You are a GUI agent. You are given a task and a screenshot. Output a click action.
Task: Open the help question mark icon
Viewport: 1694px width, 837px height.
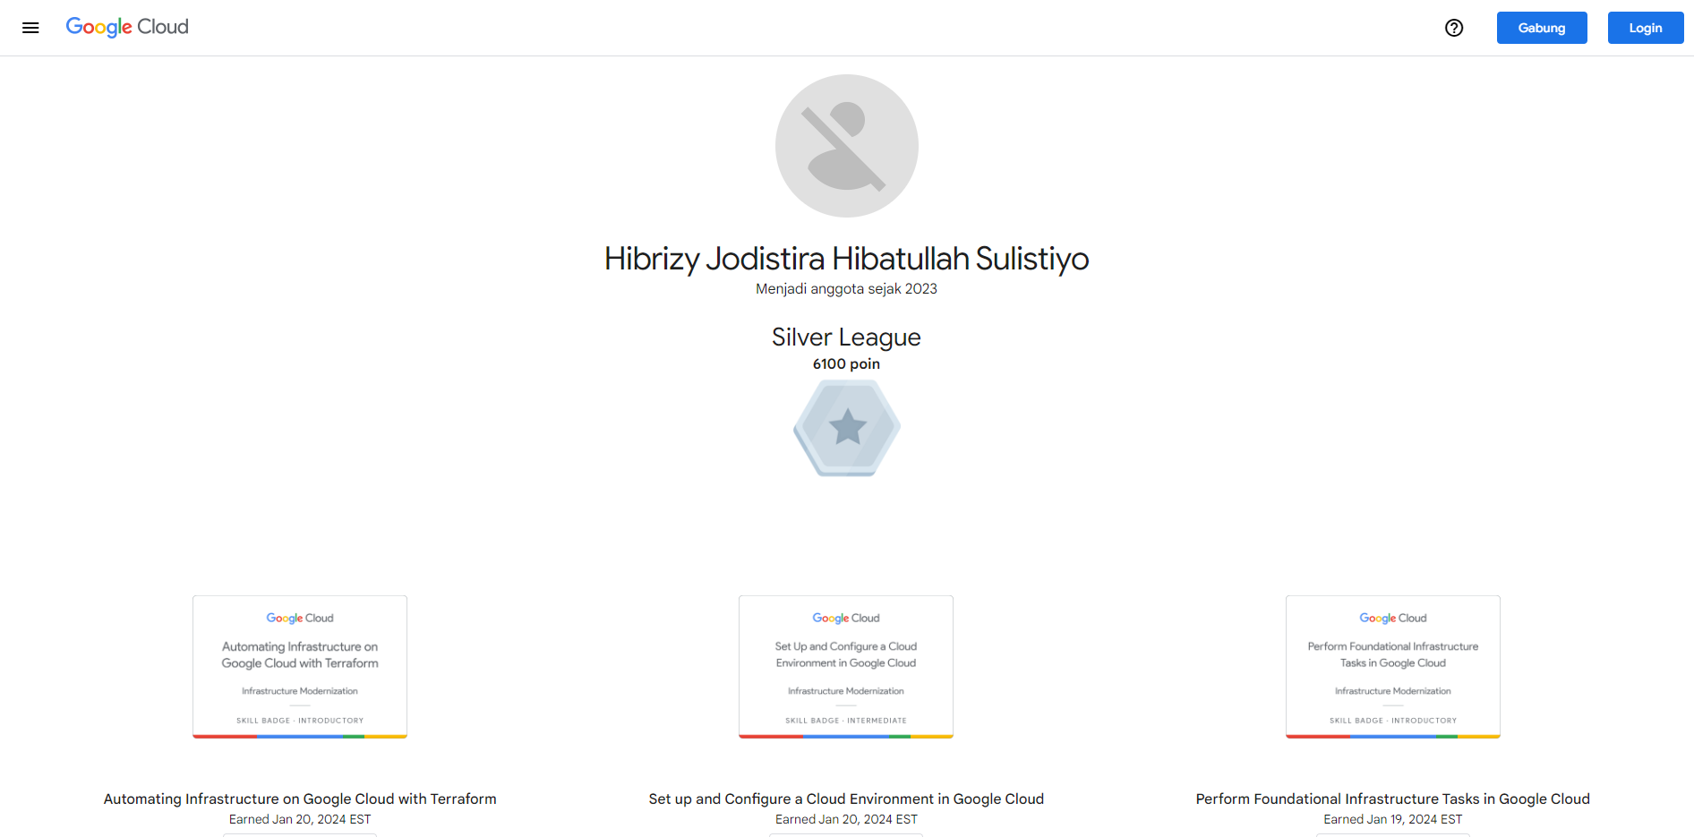point(1454,28)
